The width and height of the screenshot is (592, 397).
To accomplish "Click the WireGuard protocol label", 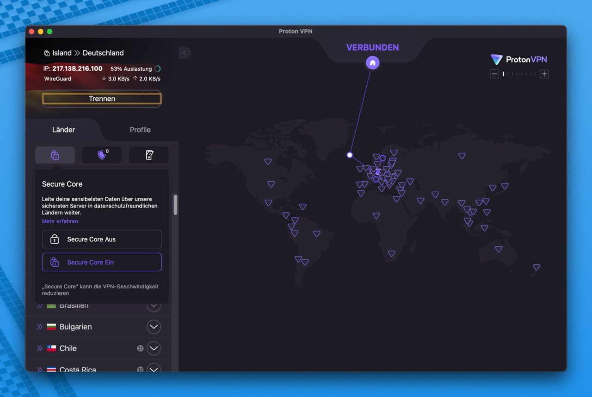I will (x=58, y=79).
